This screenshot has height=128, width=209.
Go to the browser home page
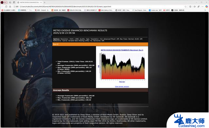10,6
